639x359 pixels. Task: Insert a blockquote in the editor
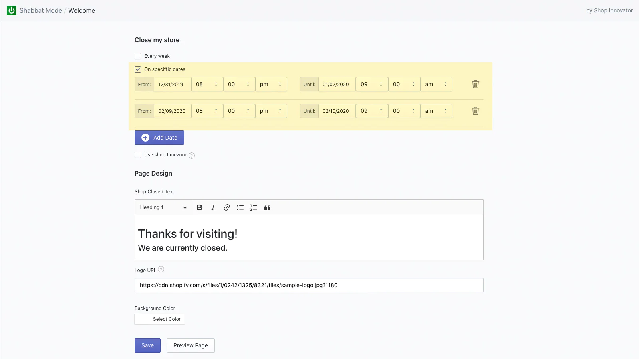coord(267,207)
